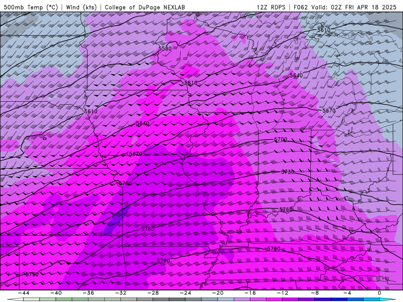Click the -32 colorbar tick label
Image resolution: width=403 pixels, height=302 pixels.
pyautogui.click(x=121, y=293)
